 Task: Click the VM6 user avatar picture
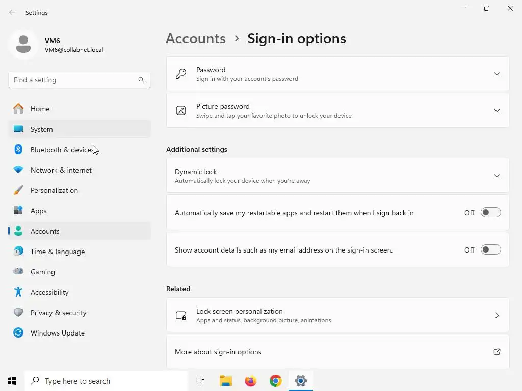coord(23,44)
